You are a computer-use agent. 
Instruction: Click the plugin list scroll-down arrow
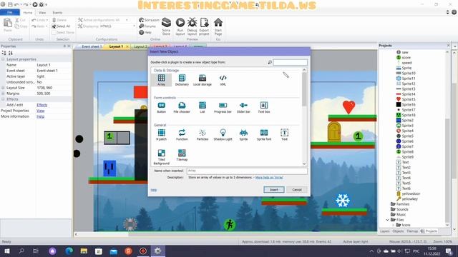(x=304, y=163)
